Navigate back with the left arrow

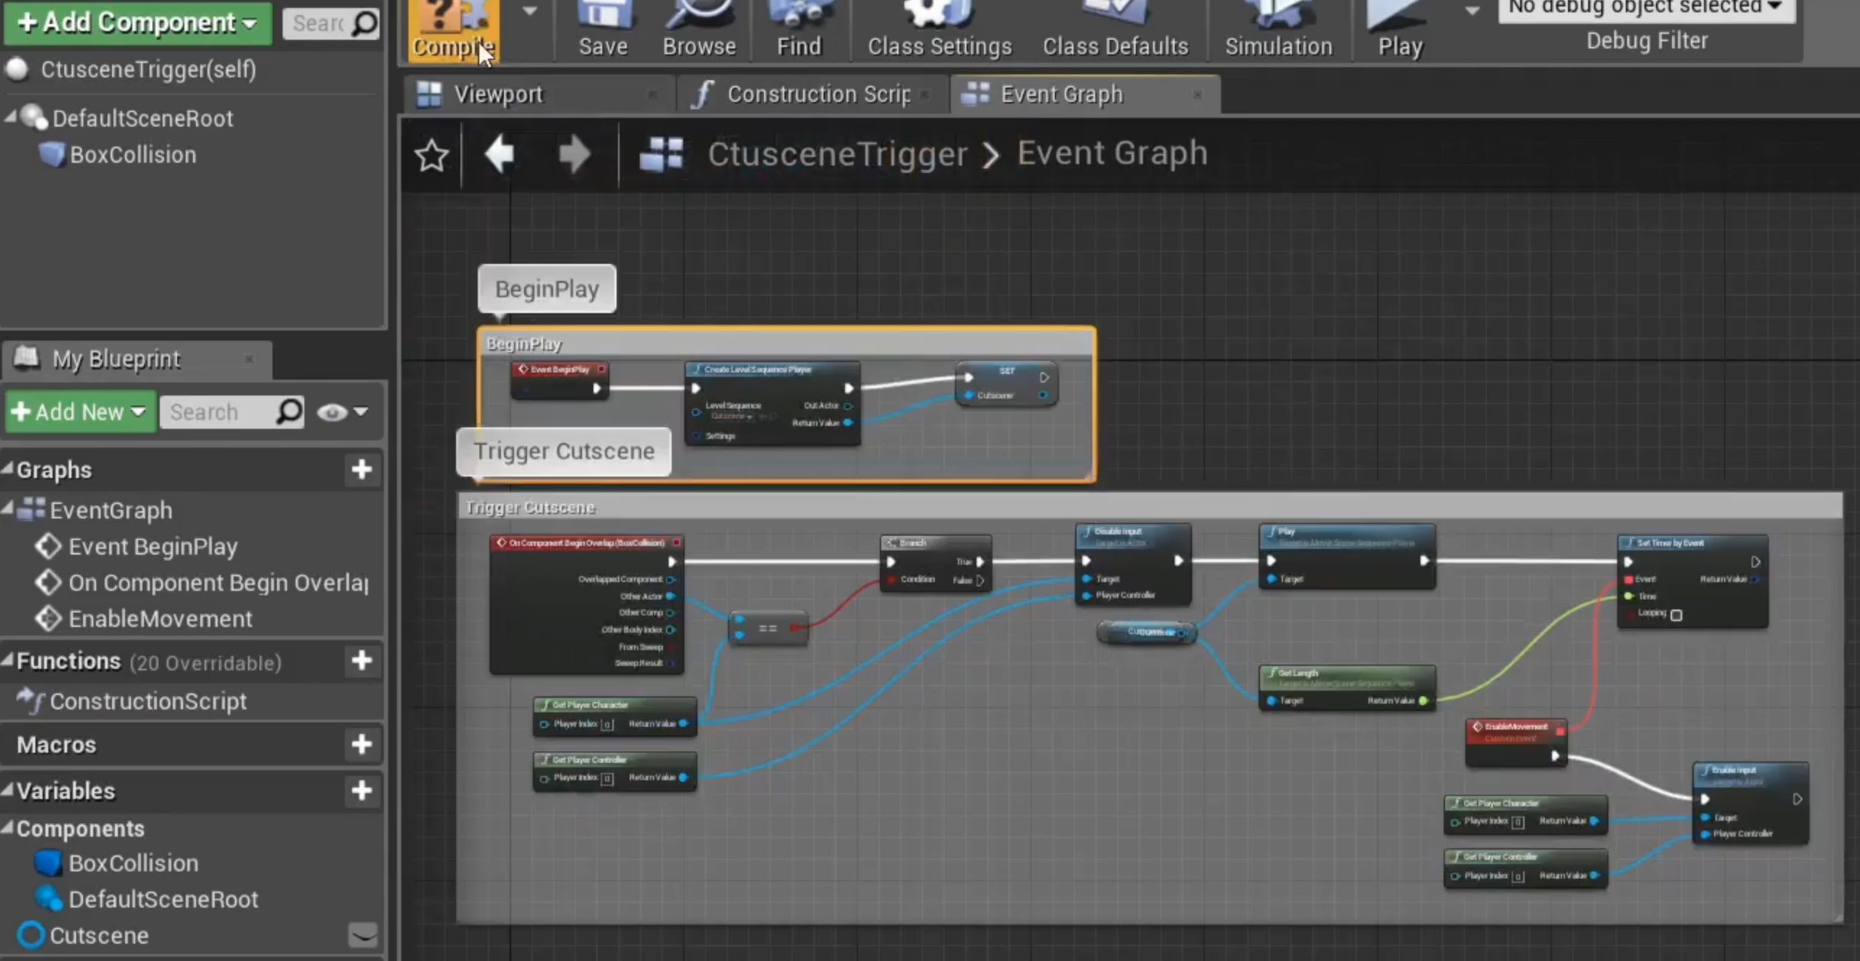pyautogui.click(x=500, y=154)
